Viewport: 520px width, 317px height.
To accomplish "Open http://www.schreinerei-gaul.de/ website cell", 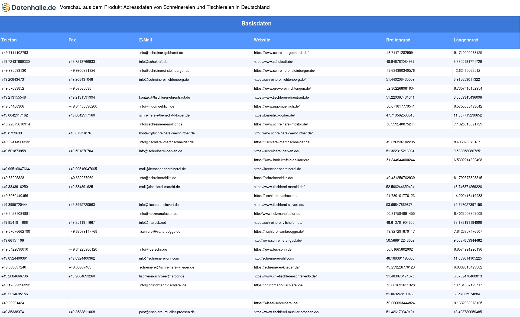I will tap(278, 241).
